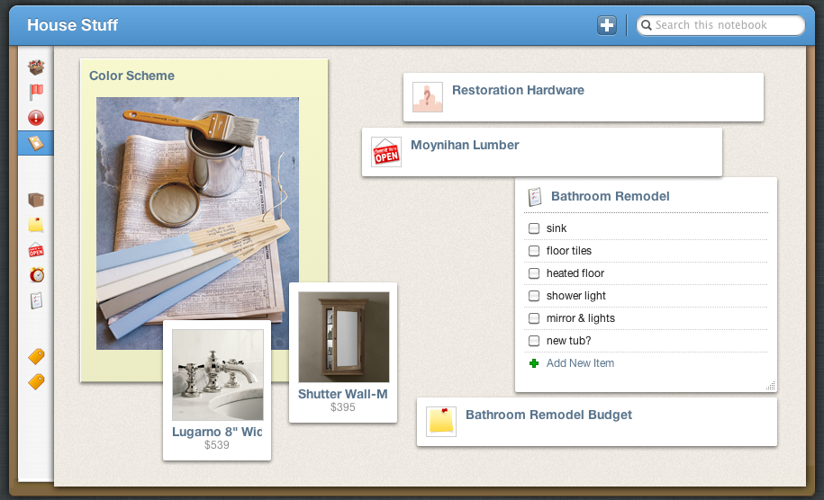Select the red exclamation alert sidebar icon

point(36,118)
